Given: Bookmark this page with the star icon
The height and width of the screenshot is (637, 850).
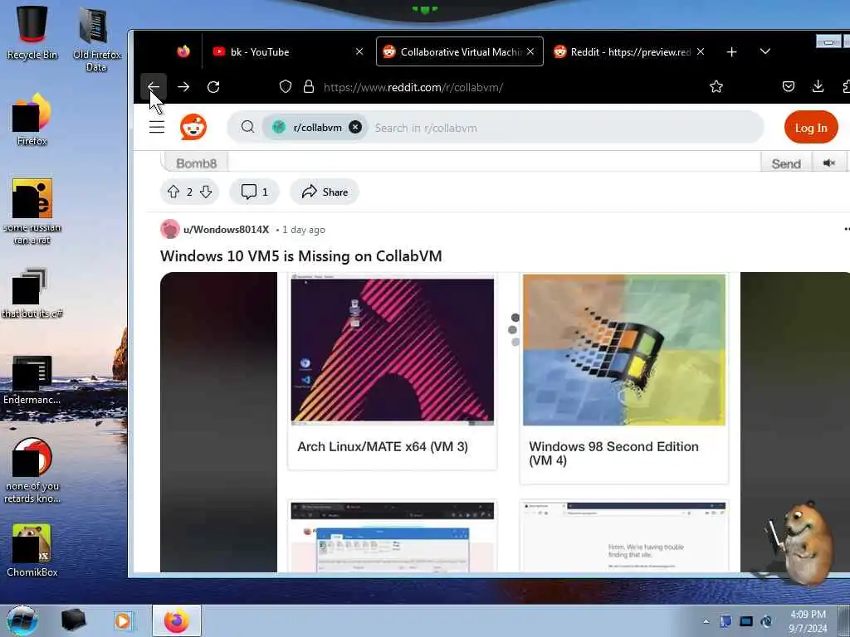Looking at the screenshot, I should 716,86.
